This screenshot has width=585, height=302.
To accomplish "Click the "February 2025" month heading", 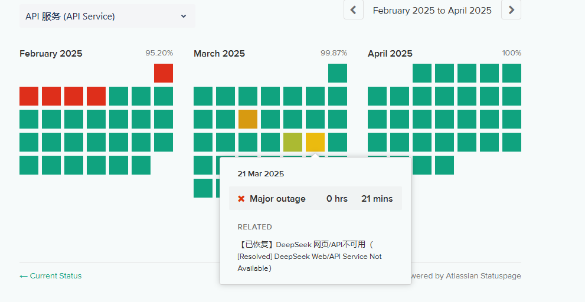I will 51,54.
